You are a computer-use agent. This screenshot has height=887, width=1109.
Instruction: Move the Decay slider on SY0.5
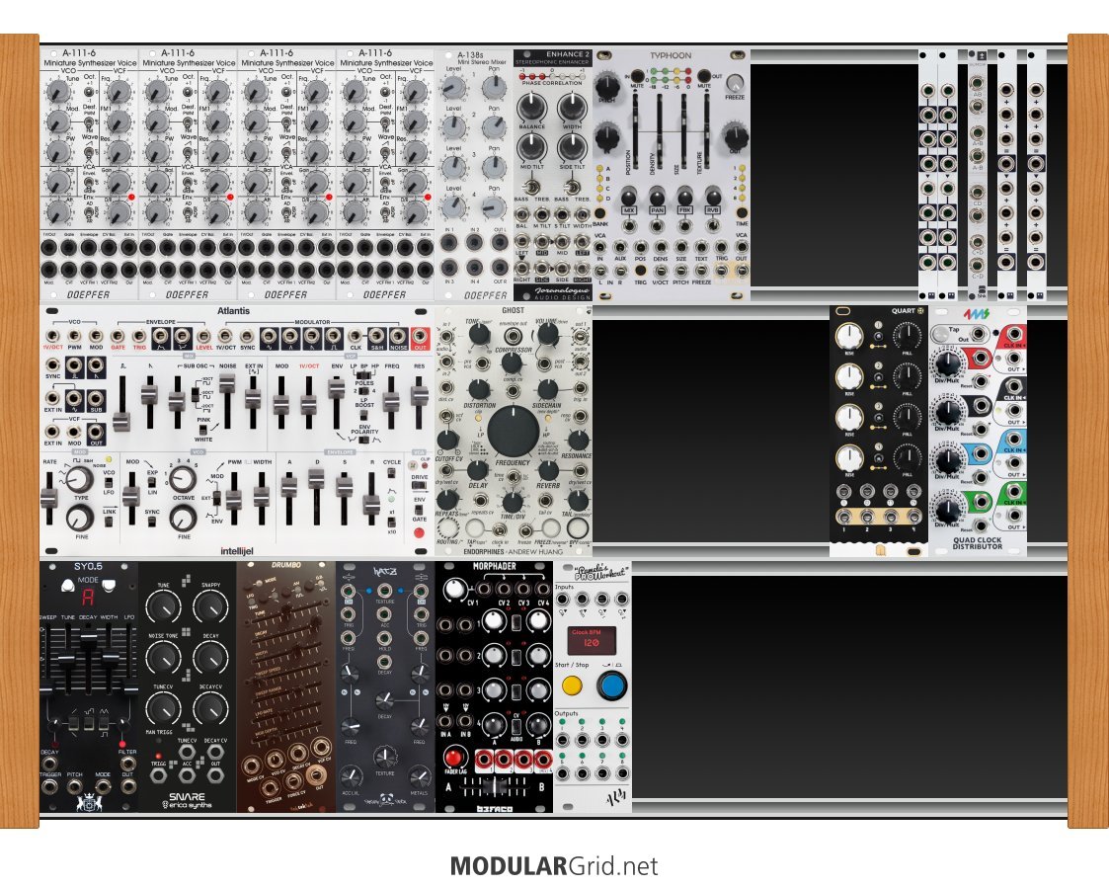[88, 636]
